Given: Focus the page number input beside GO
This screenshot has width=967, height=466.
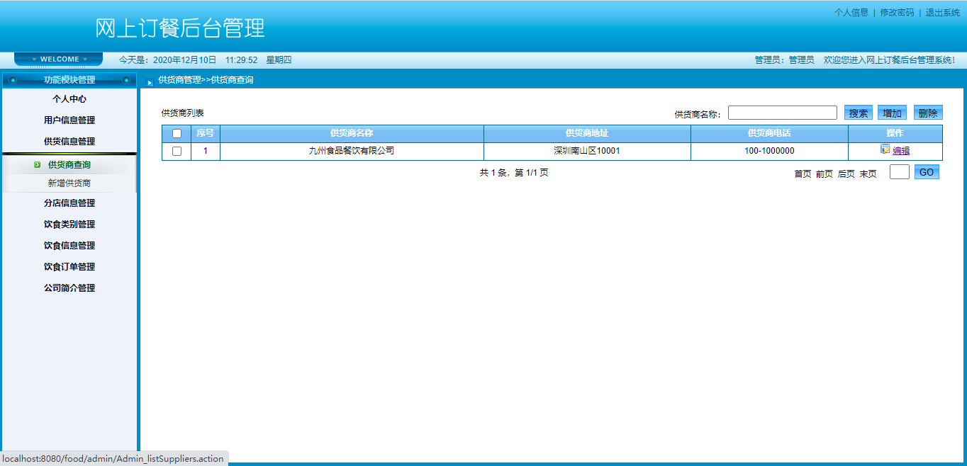Looking at the screenshot, I should 900,172.
